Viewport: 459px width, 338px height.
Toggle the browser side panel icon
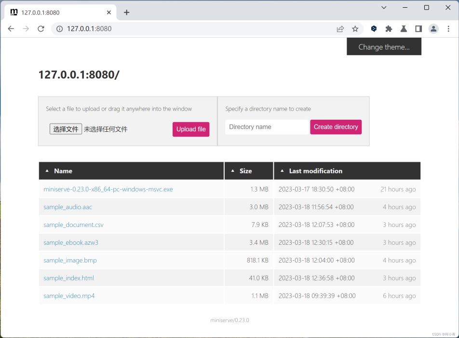click(418, 29)
